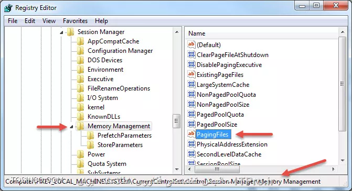Select the KnownDLLs key in the tree

tap(104, 117)
